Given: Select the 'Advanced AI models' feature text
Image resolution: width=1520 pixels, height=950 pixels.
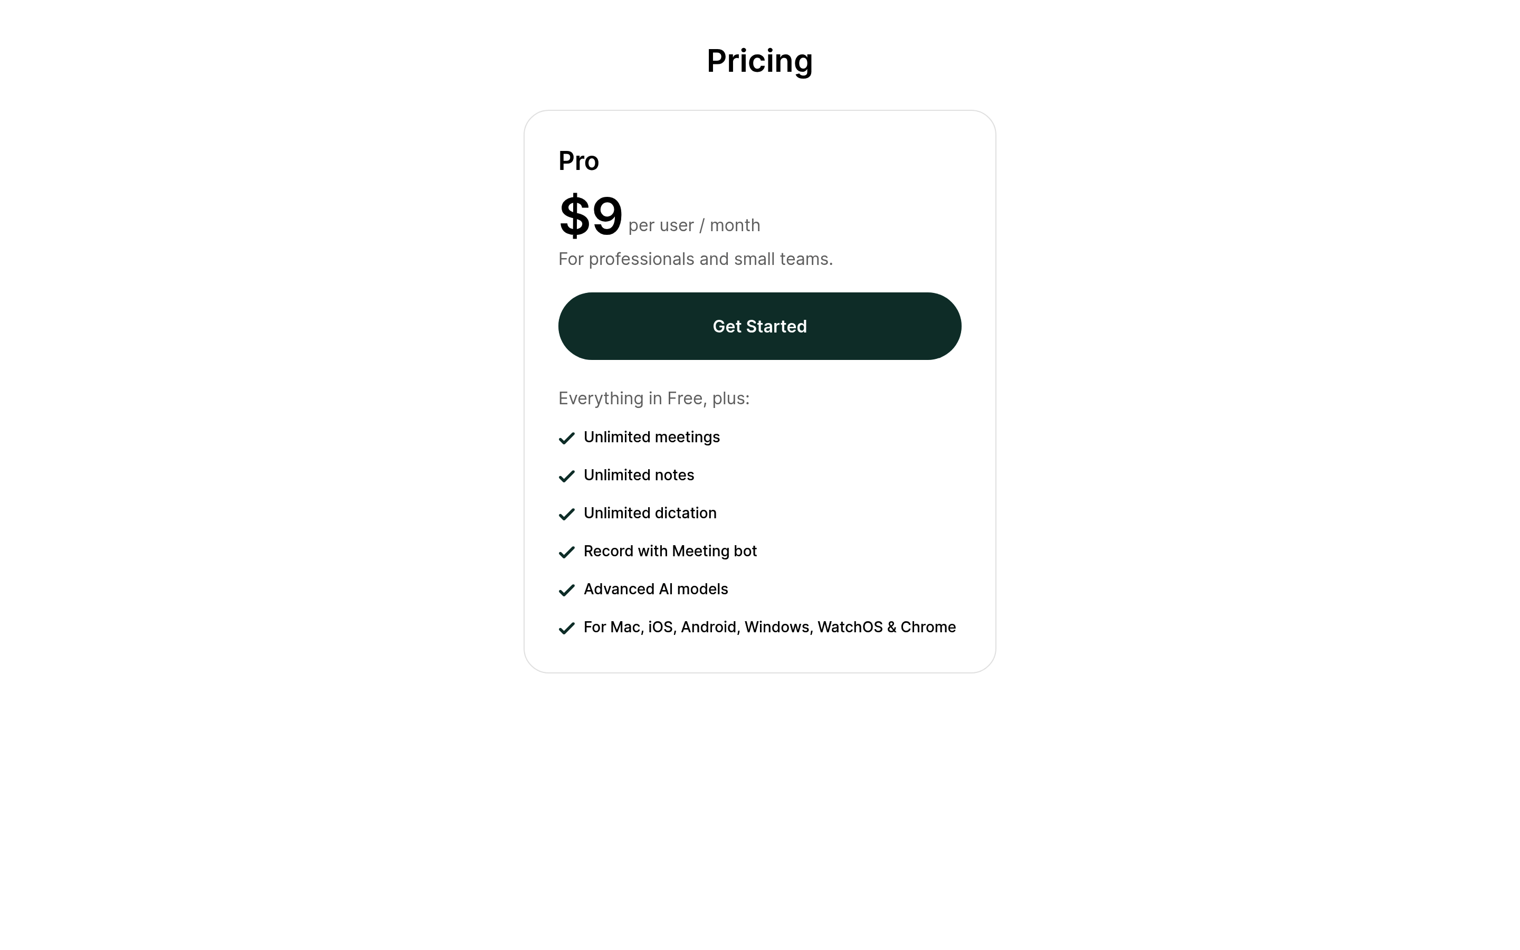Looking at the screenshot, I should [655, 590].
